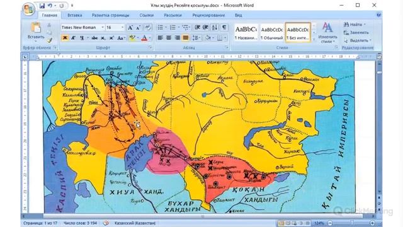Apply the yellow text highlight color
The width and height of the screenshot is (403, 227).
[x=132, y=38]
